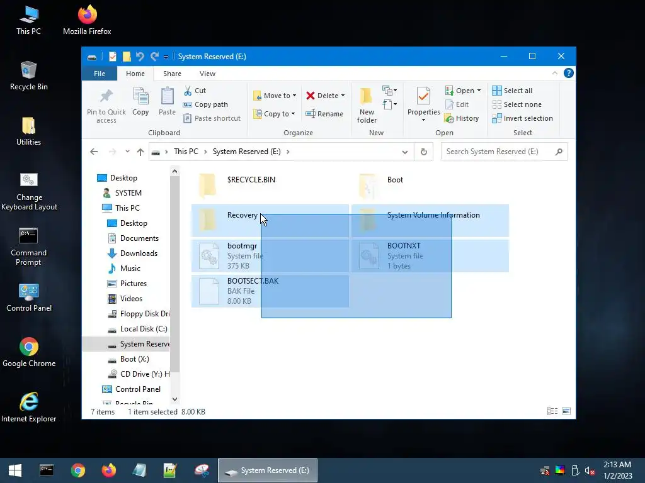Viewport: 645px width, 483px height.
Task: Click Paste shortcut command
Action: point(212,118)
